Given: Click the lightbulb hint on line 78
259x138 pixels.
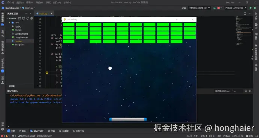Looking at the screenshot, I should [47, 73].
